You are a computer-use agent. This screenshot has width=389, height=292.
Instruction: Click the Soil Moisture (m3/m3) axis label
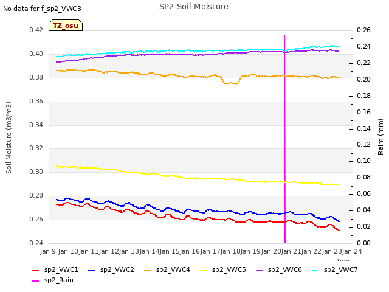point(9,137)
